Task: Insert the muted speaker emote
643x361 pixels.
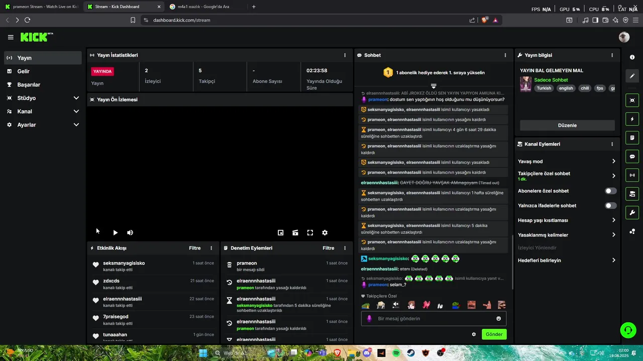Action: tap(396, 305)
